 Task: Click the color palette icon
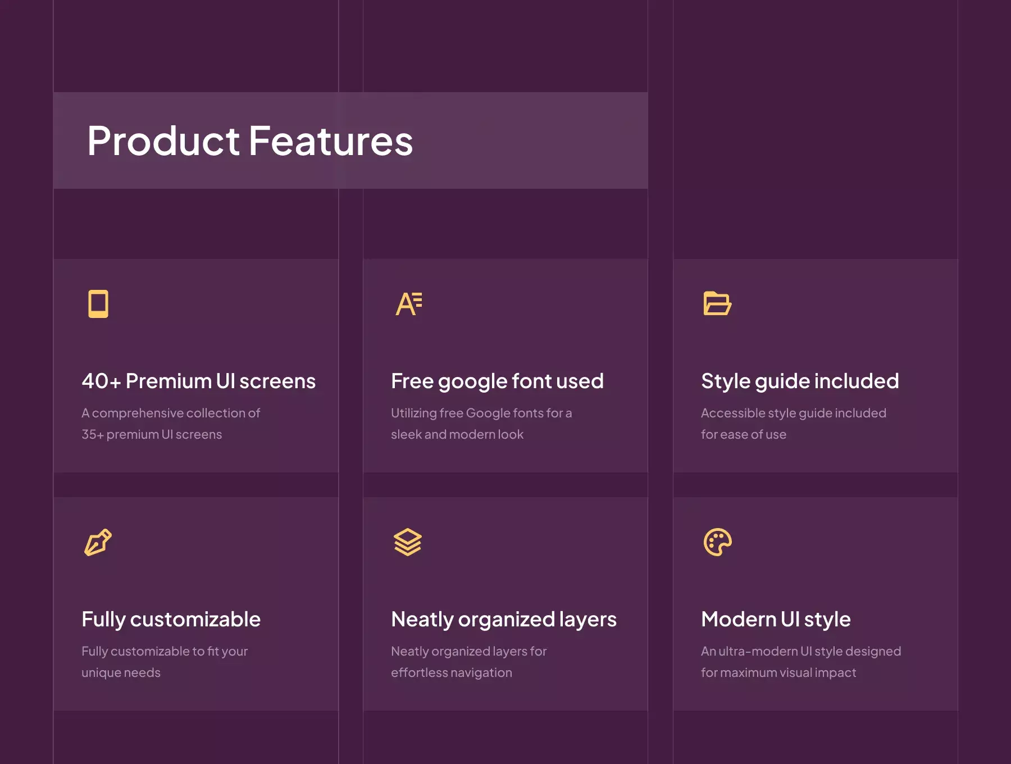[717, 542]
